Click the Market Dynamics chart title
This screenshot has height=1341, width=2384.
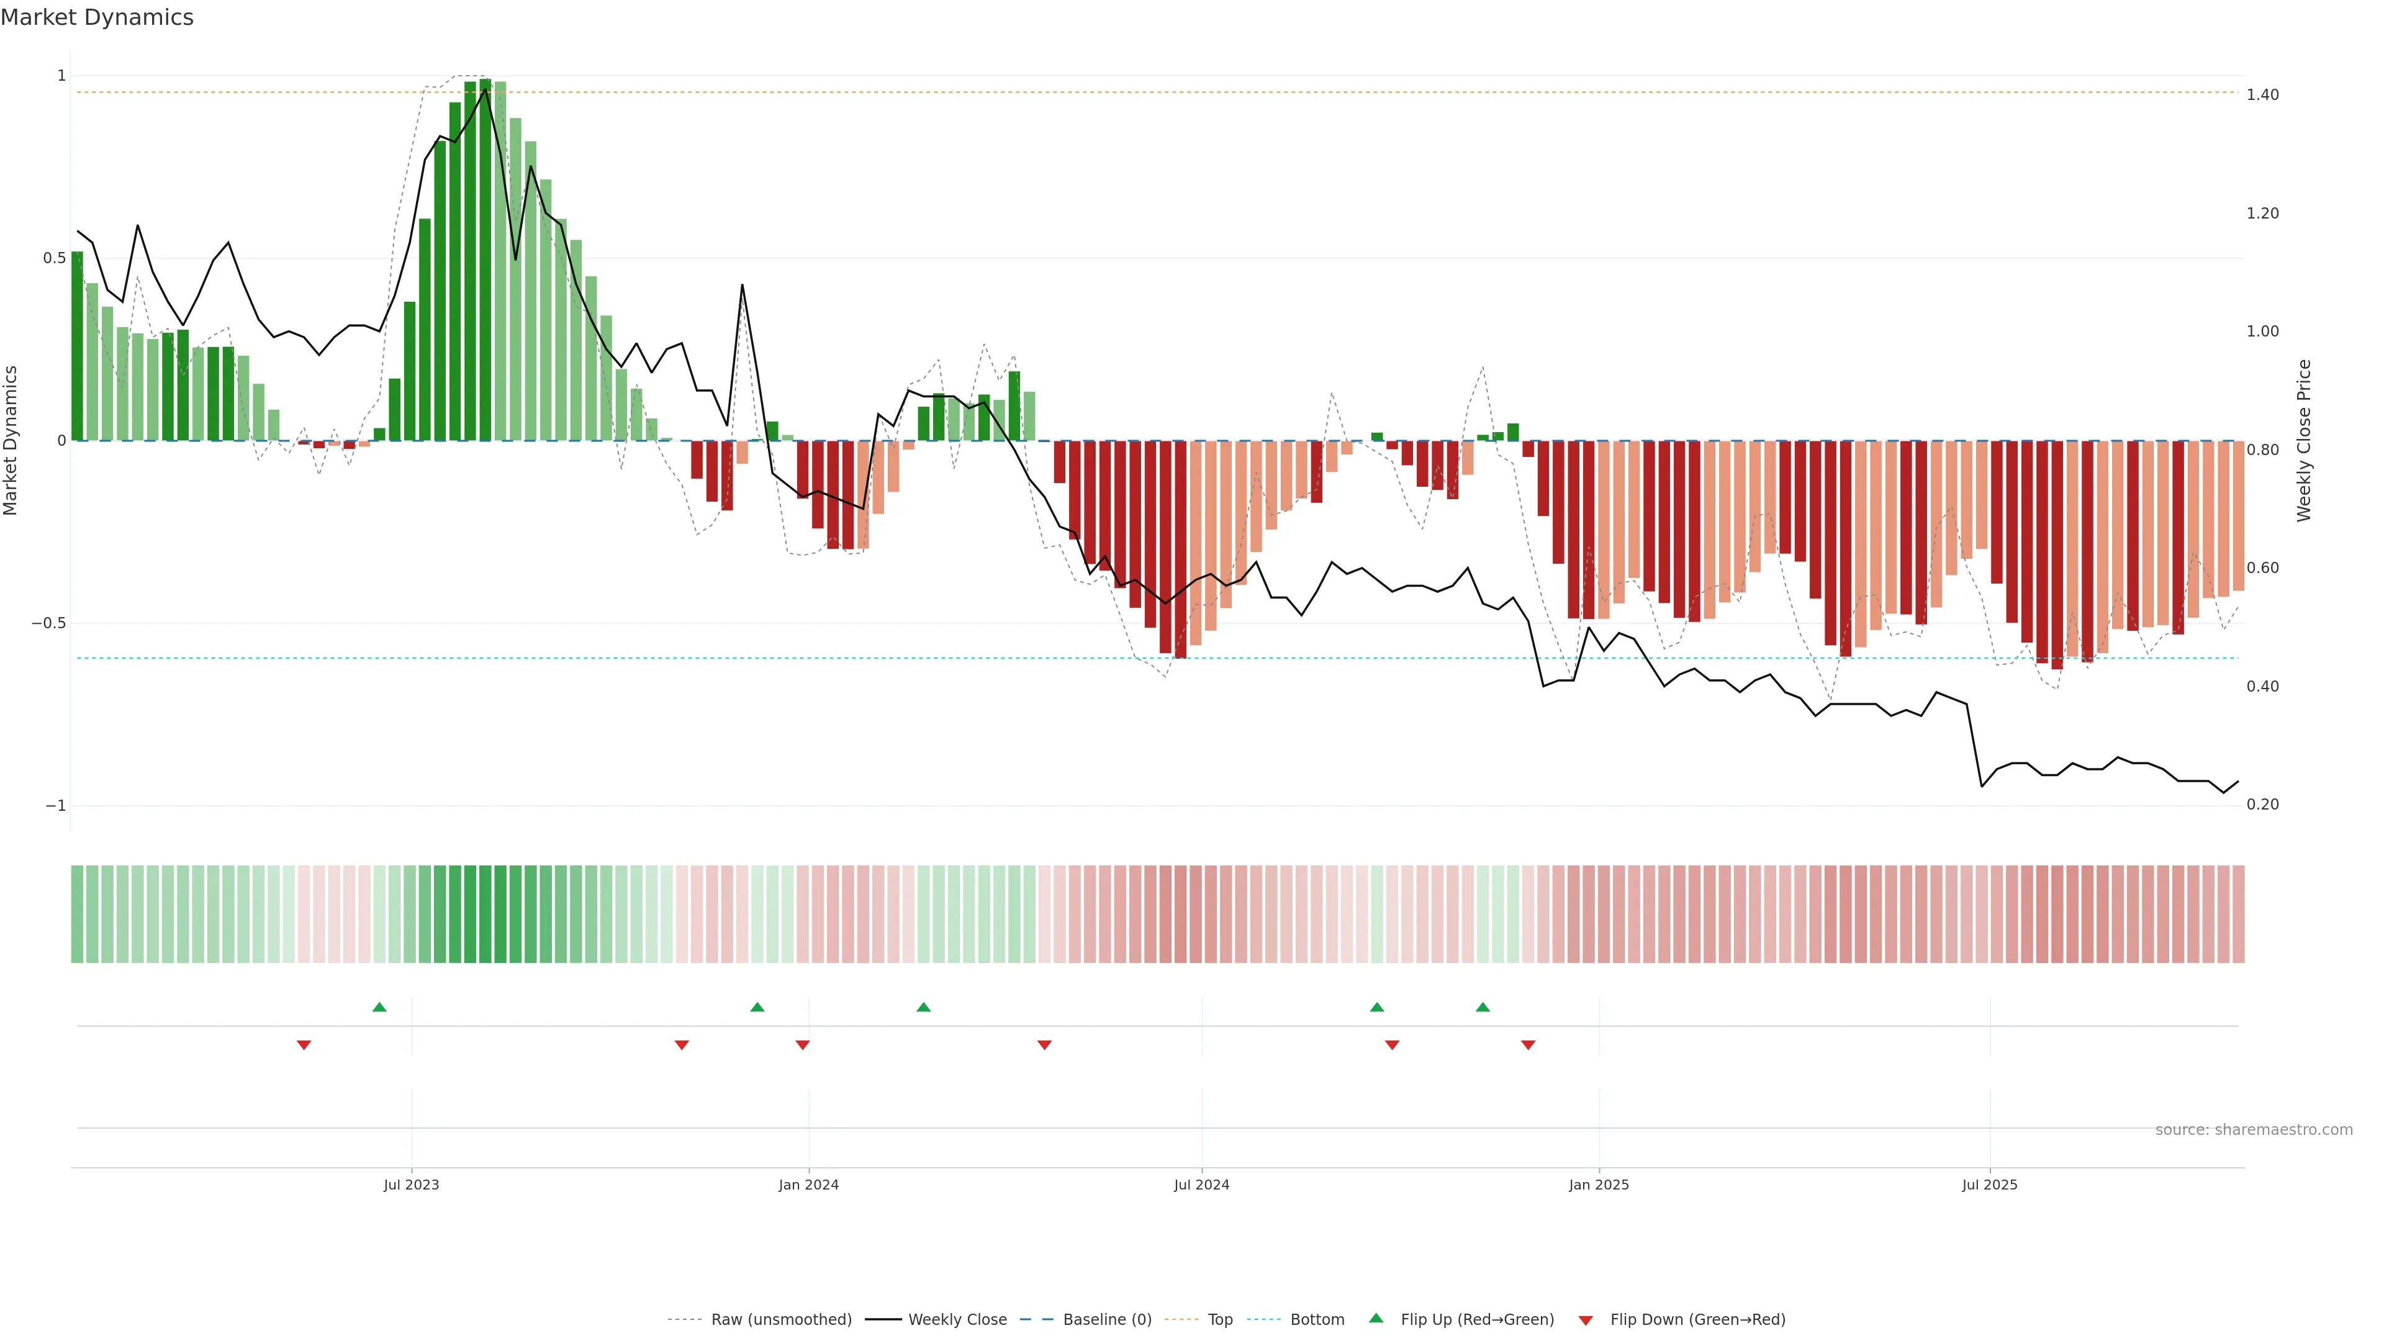click(x=97, y=17)
